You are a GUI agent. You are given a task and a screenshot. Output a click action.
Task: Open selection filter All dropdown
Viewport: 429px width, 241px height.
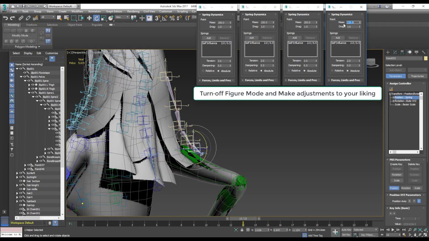[x=48, y=17]
